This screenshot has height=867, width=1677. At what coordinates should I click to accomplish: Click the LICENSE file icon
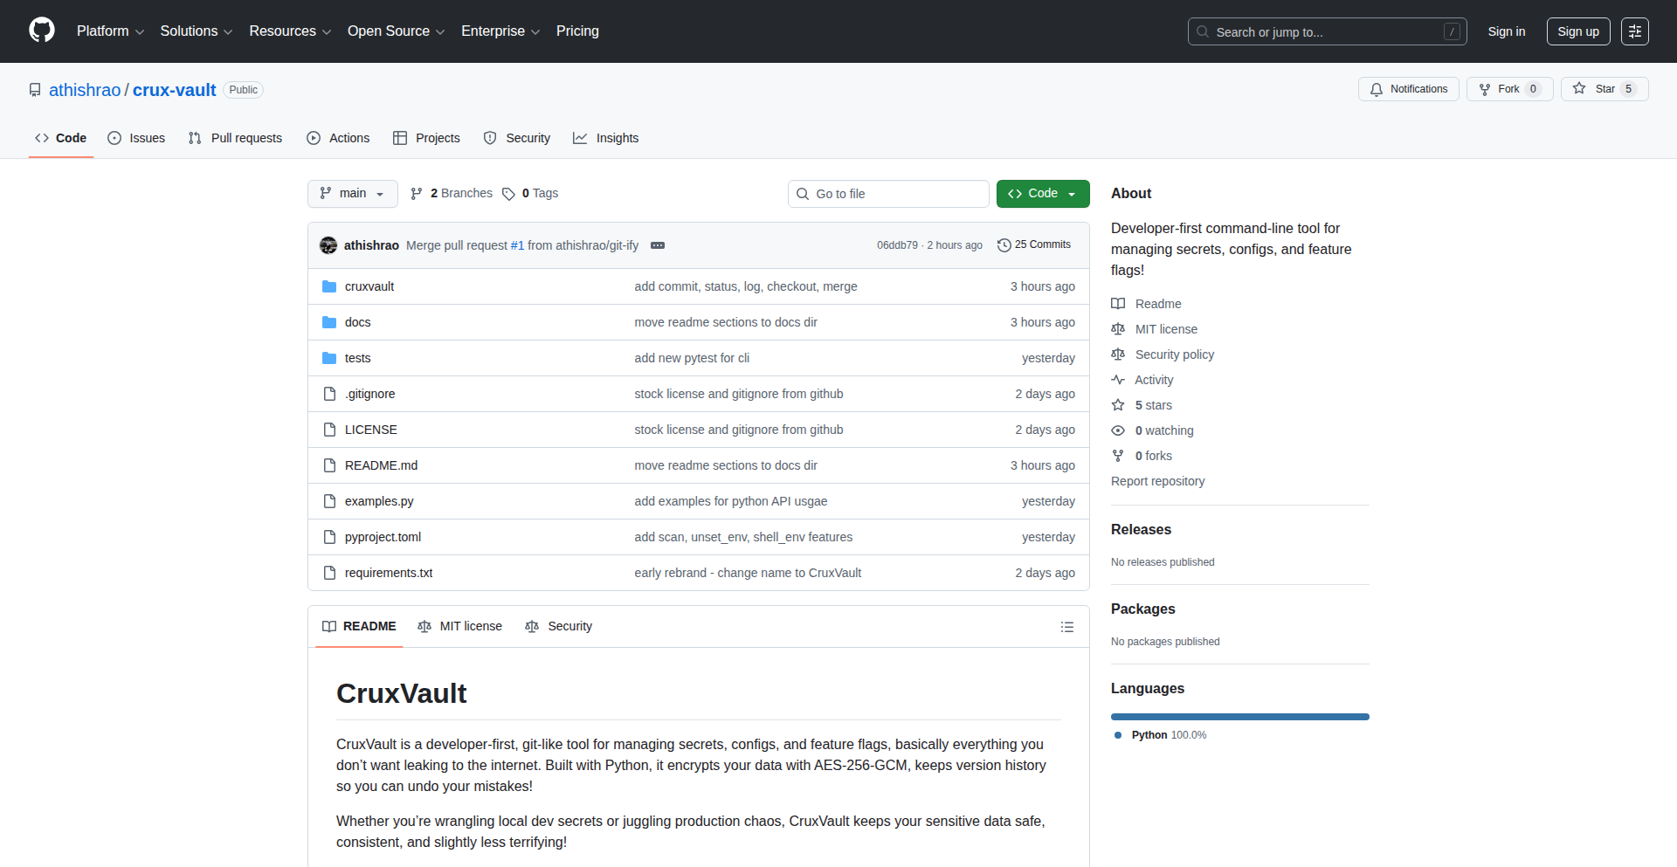click(x=329, y=430)
